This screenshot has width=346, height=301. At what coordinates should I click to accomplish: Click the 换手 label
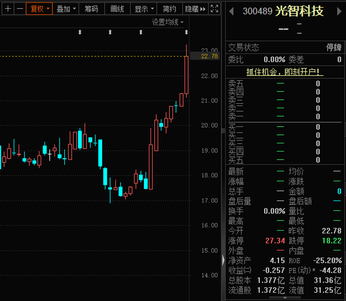click(236, 211)
